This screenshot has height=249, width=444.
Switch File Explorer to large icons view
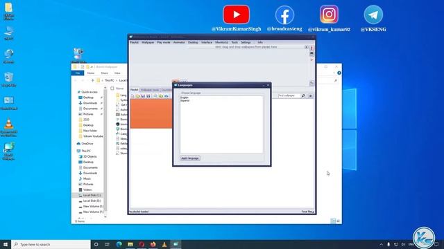(338, 221)
